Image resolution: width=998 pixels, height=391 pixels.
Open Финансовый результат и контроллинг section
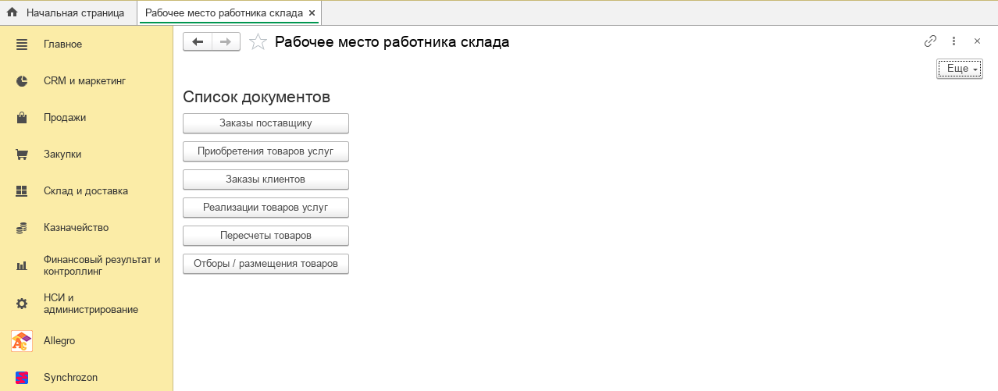(x=102, y=266)
